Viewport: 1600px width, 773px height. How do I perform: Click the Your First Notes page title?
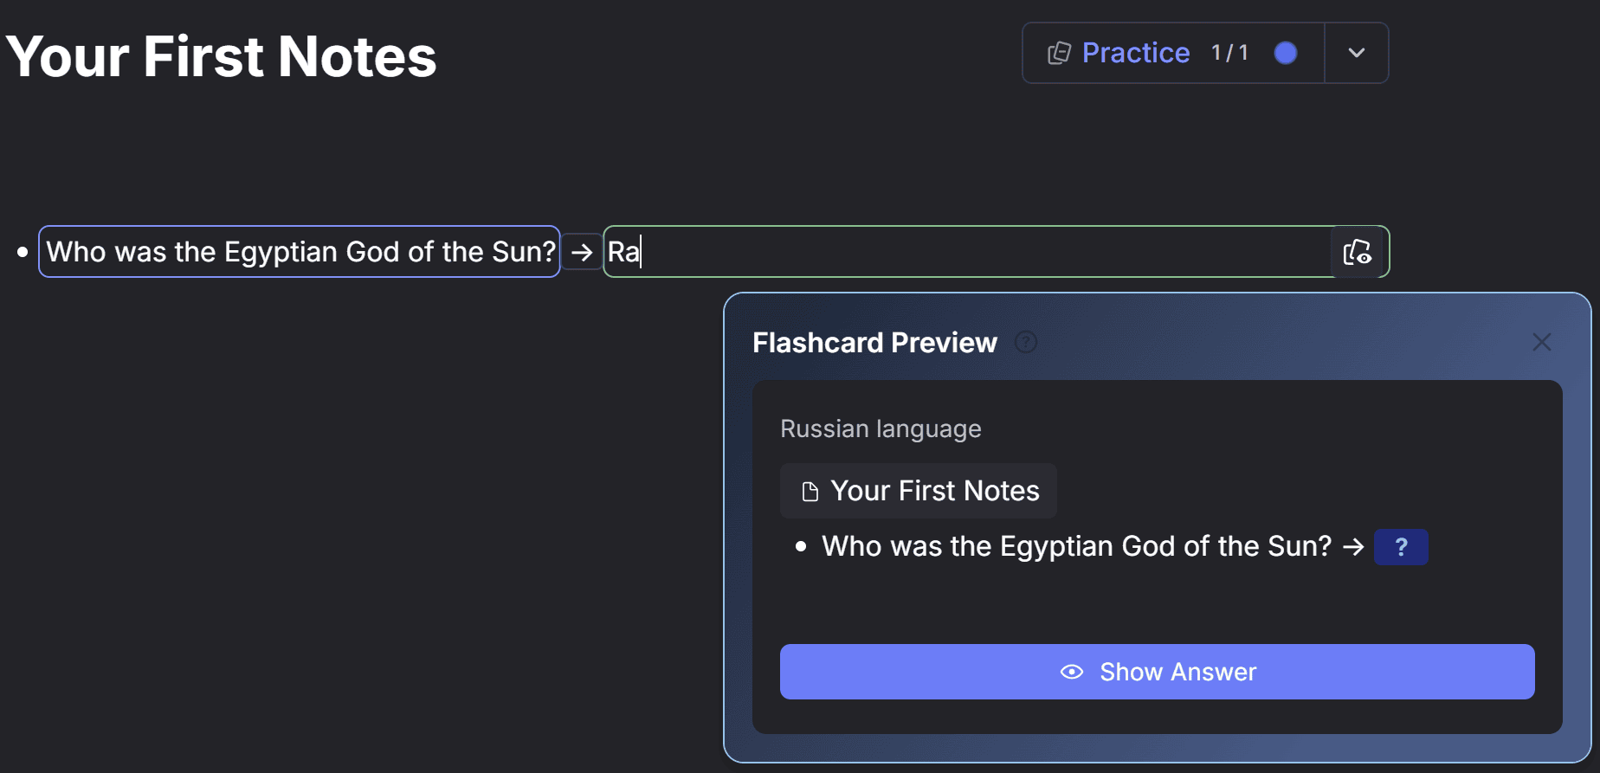221,57
